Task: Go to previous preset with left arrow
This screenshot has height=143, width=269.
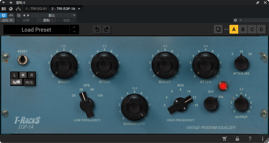Action: (24, 16)
